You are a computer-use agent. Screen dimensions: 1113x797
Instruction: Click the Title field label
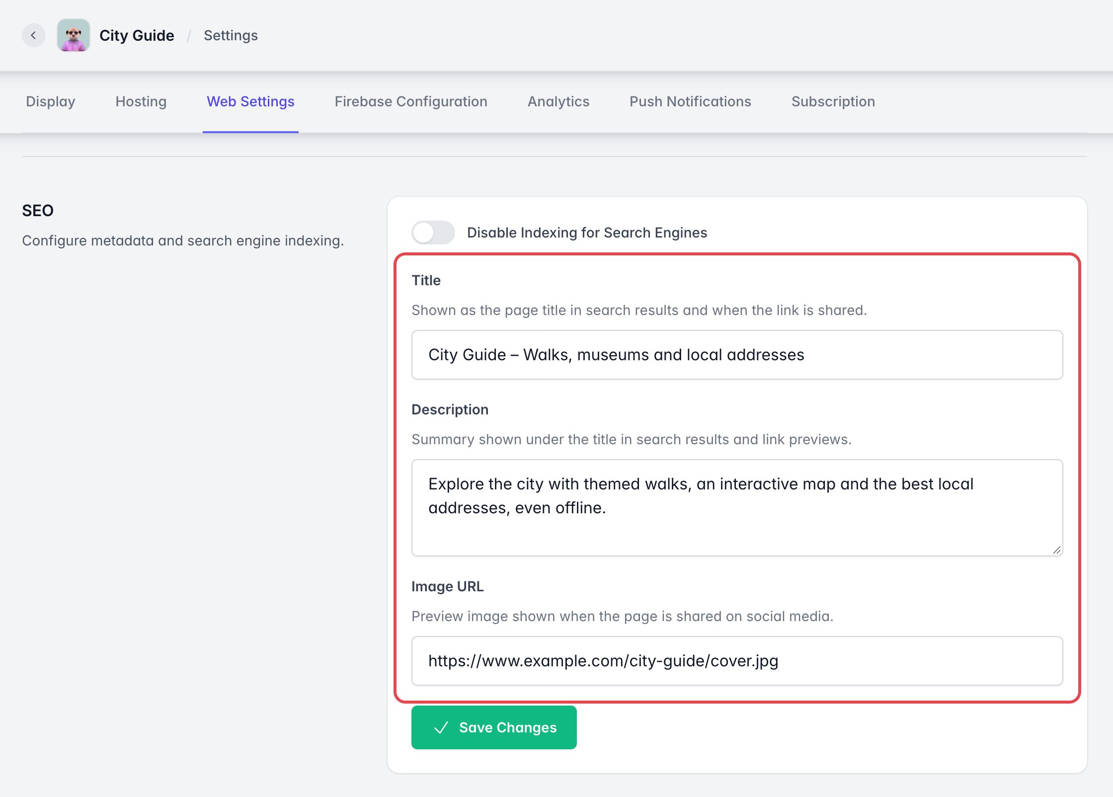(426, 280)
